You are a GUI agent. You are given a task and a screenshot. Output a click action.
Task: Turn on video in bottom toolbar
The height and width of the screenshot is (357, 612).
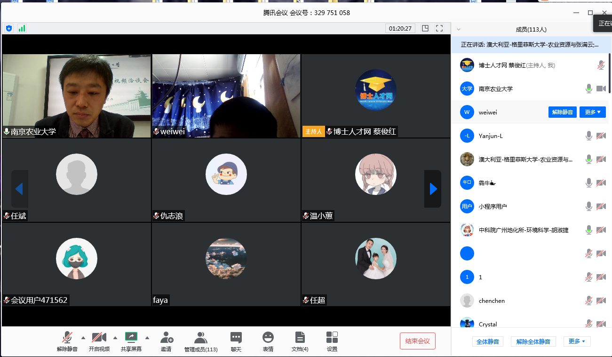(x=99, y=341)
